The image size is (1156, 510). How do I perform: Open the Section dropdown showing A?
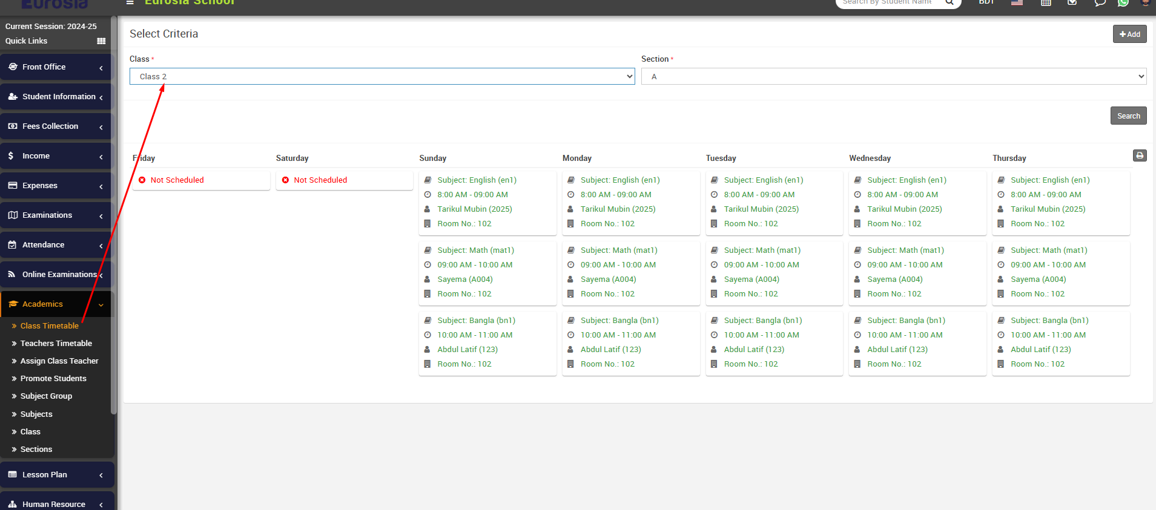pyautogui.click(x=893, y=76)
